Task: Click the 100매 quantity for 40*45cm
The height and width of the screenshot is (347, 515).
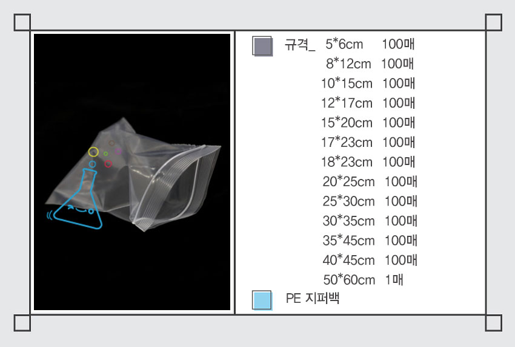Action: pos(401,260)
